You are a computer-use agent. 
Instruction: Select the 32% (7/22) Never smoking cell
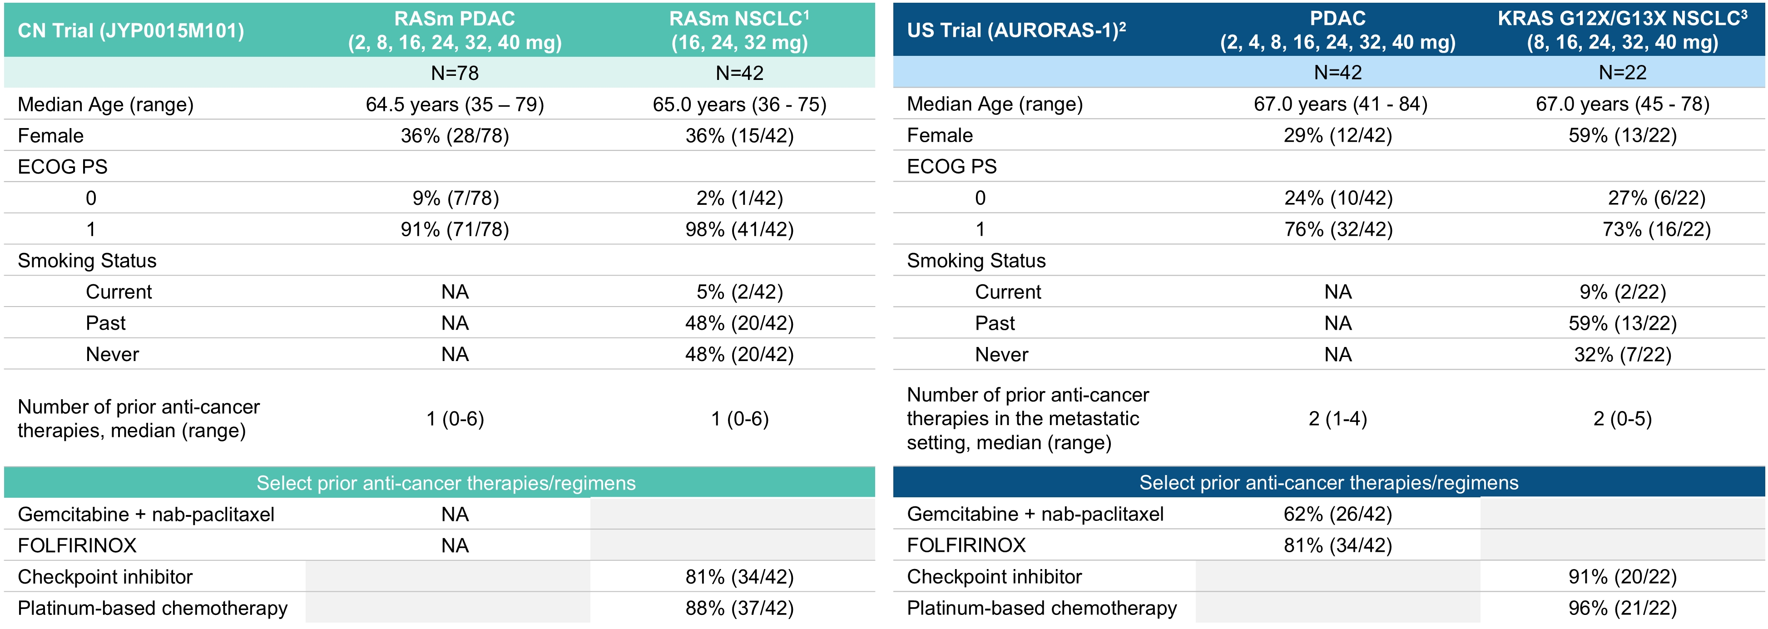1623,354
